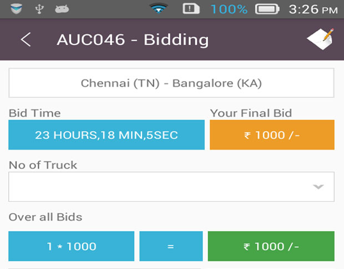Image resolution: width=344 pixels, height=269 pixels.
Task: Tap the USB connection status icon
Action: [x=39, y=9]
